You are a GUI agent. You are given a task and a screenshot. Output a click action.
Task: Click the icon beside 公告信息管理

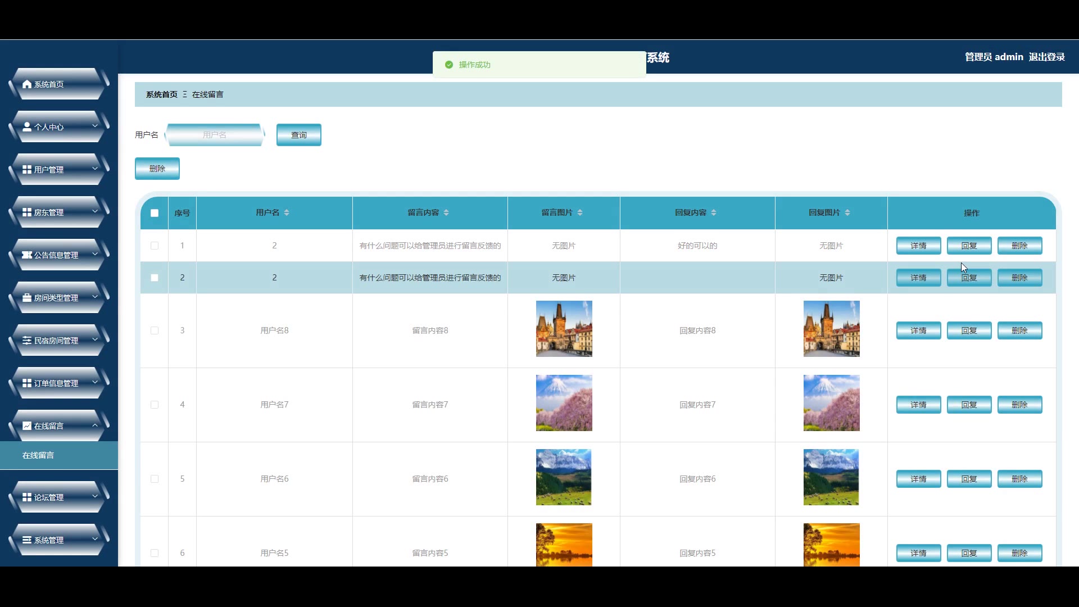coord(27,255)
